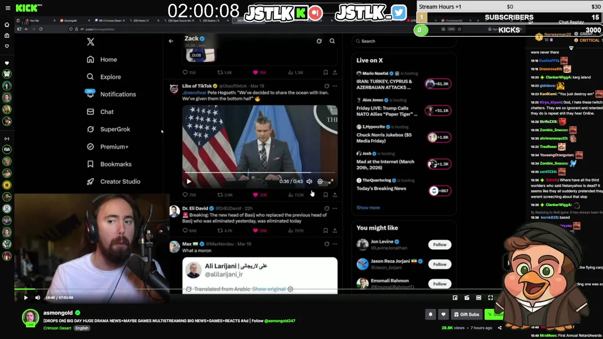603x339 pixels.
Task: Toggle Kick player fullscreen
Action: point(490,298)
